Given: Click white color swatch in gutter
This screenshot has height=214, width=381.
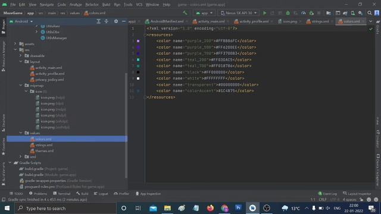Looking at the screenshot, I should 138,78.
